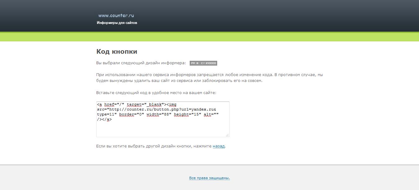419x190 pixels.
Task: Click the closing </a> tag in textarea
Action: point(107,119)
